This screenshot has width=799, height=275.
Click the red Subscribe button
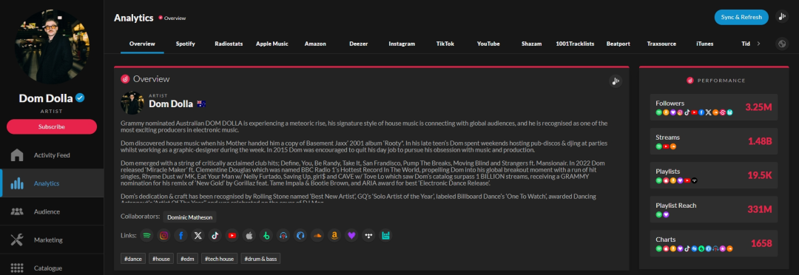click(x=52, y=126)
